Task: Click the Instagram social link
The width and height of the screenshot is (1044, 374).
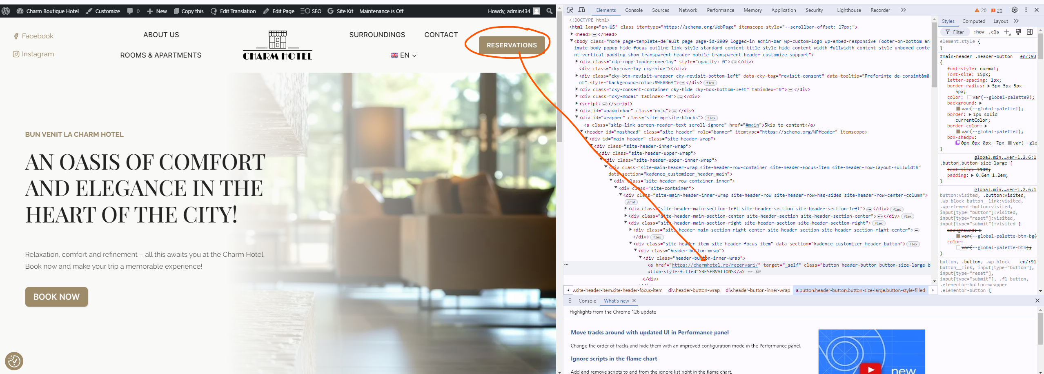Action: [x=33, y=54]
